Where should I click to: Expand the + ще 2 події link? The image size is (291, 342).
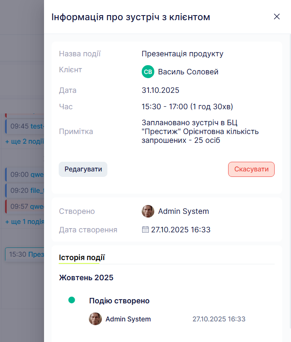coord(25,141)
